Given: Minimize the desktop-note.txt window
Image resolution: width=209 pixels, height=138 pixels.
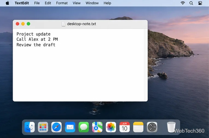Looking at the screenshot, I should [x=23, y=24].
